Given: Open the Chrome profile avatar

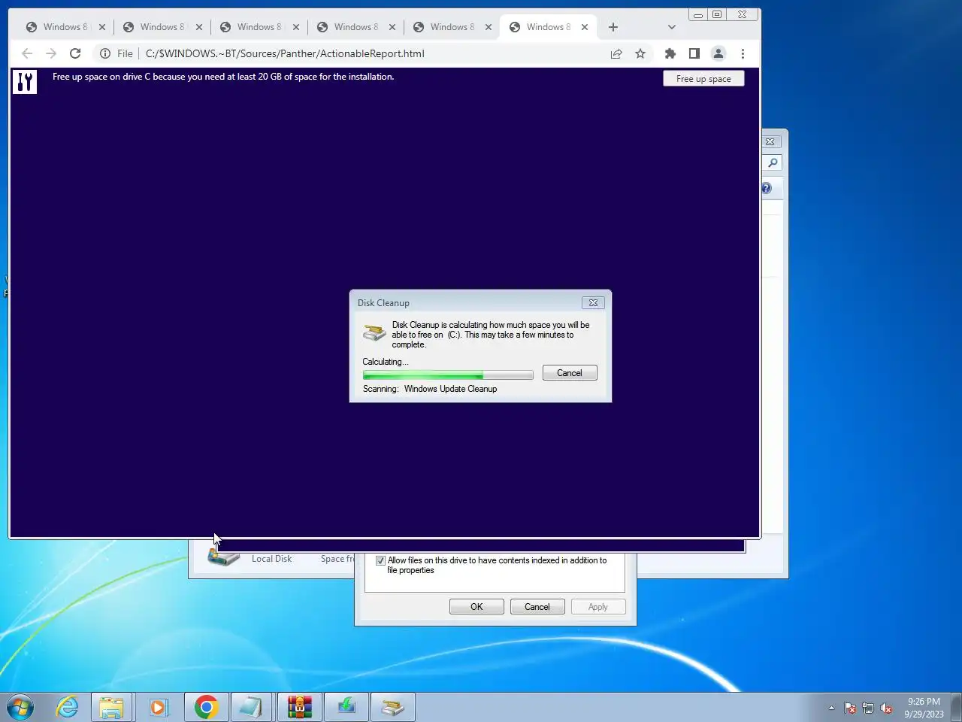Looking at the screenshot, I should tap(718, 53).
